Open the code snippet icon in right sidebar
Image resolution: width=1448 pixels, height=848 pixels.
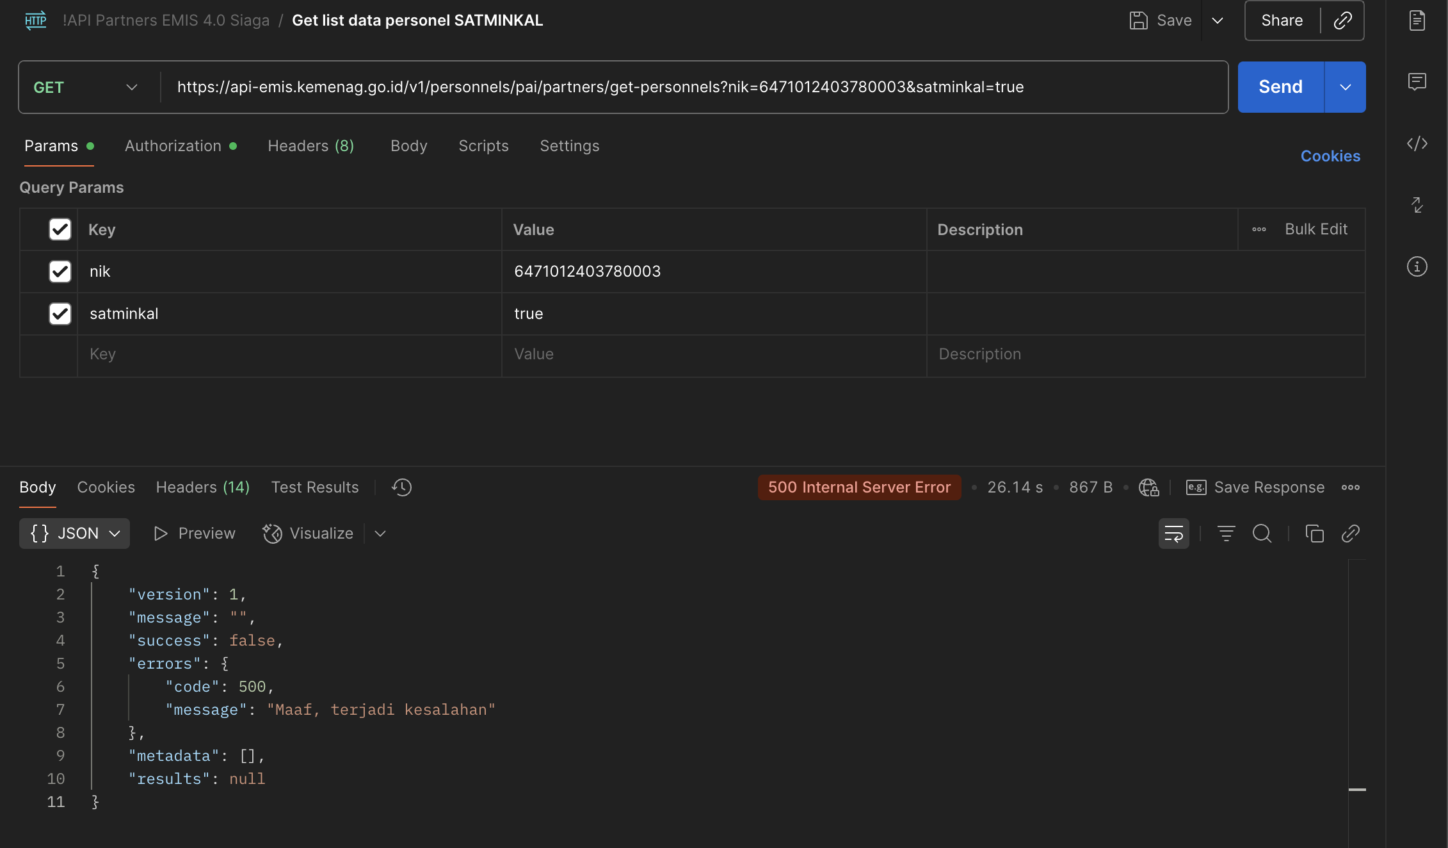pyautogui.click(x=1417, y=143)
